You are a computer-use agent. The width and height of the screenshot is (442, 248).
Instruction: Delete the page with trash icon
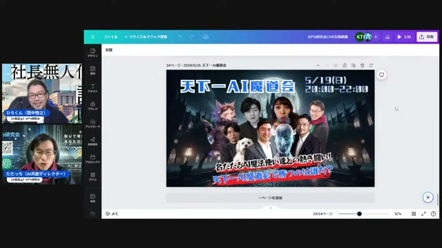tap(362, 65)
